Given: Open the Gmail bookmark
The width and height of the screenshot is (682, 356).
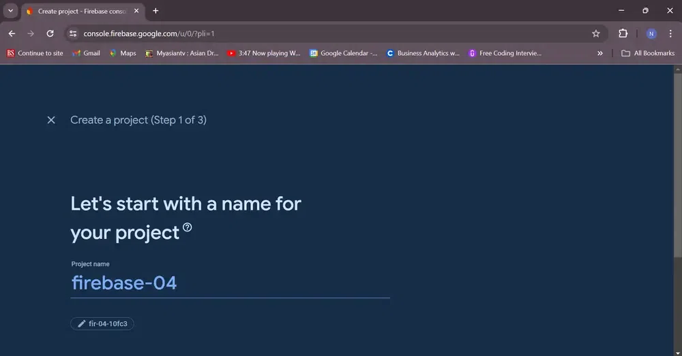Looking at the screenshot, I should (86, 53).
